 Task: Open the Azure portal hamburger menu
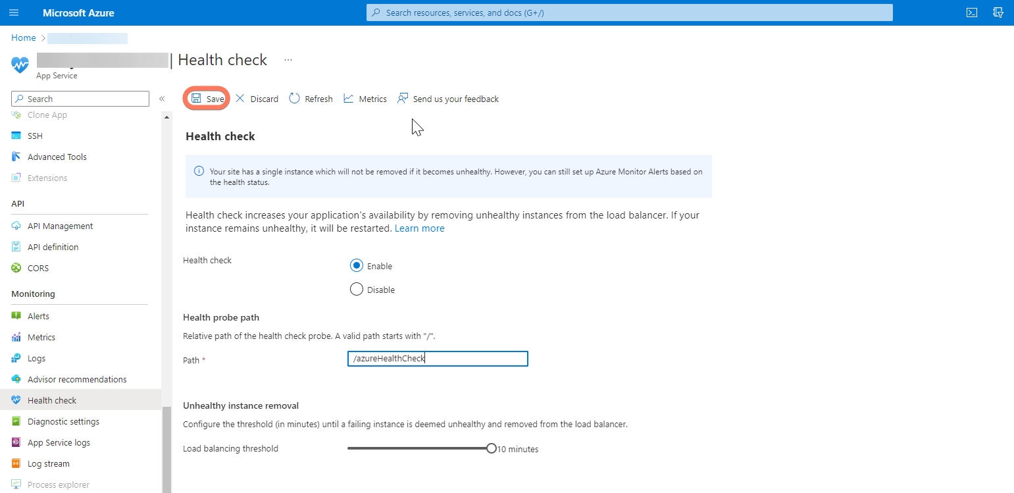click(x=14, y=13)
